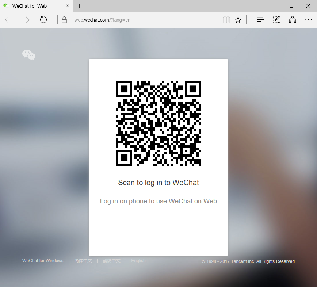Click the forward navigation arrow
Image resolution: width=317 pixels, height=287 pixels.
coord(26,20)
